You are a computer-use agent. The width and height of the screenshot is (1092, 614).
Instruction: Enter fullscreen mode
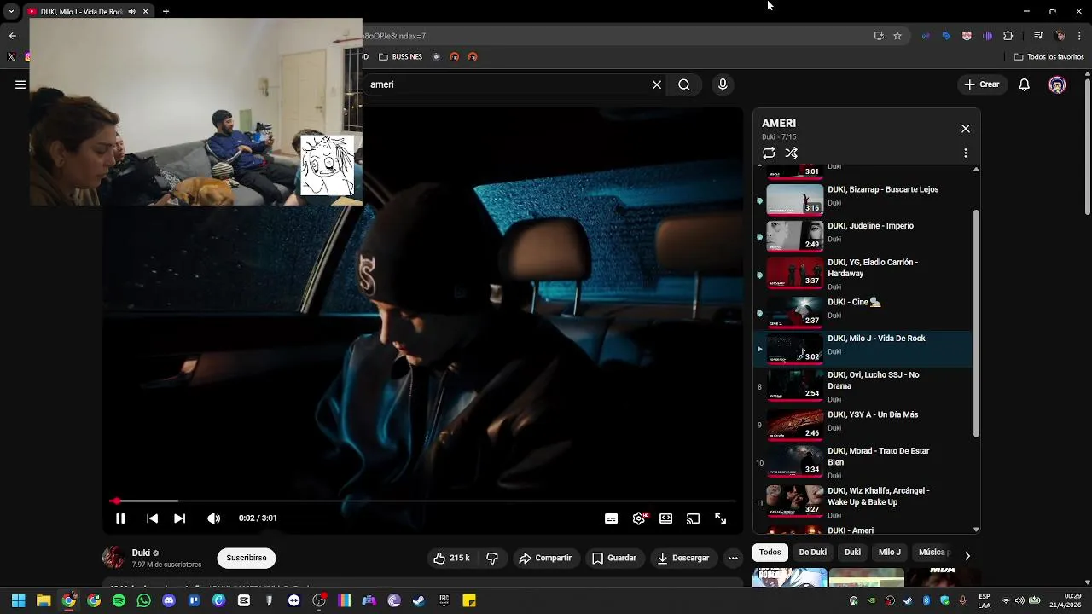point(720,518)
